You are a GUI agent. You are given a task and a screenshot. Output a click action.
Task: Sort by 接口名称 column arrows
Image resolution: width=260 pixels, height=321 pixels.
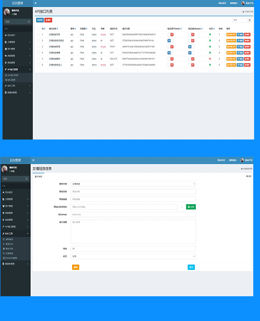[x=57, y=28]
